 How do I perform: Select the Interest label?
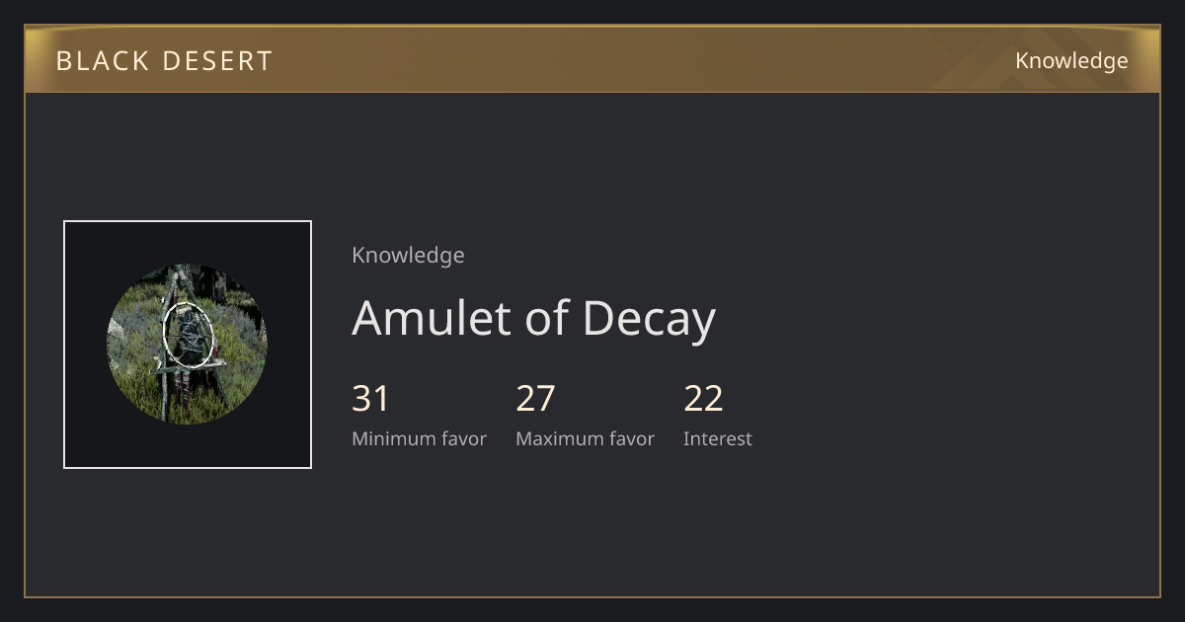tap(718, 438)
